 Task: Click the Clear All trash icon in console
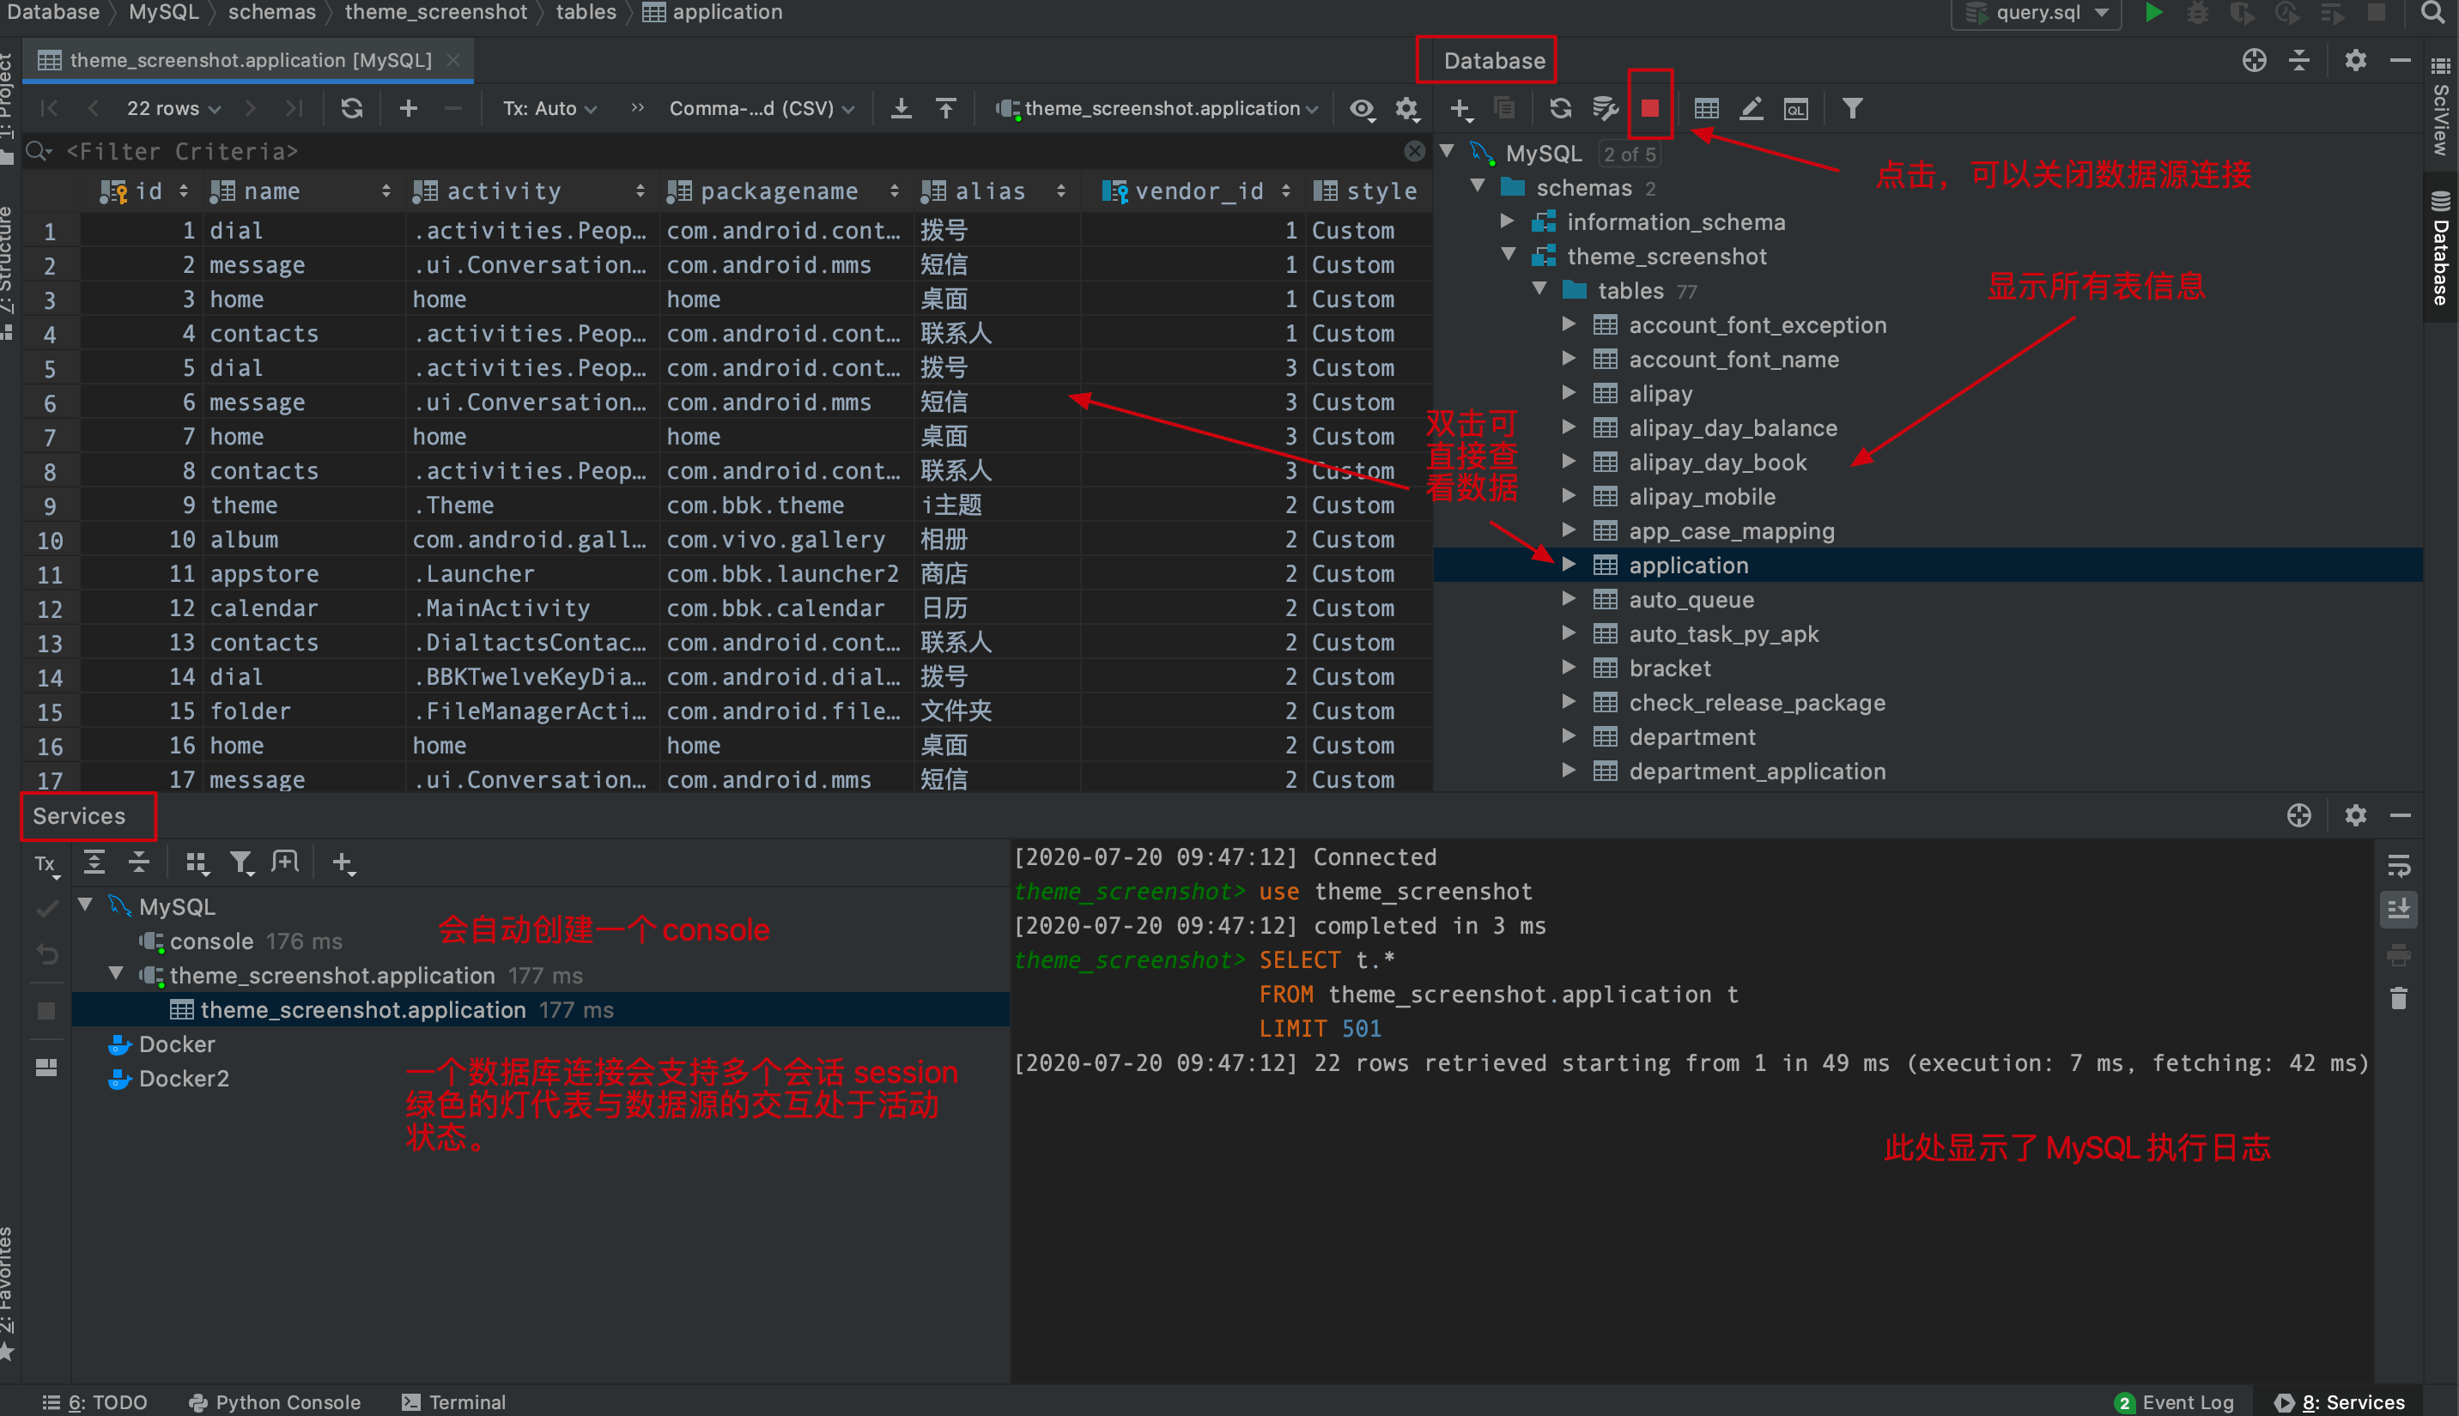(2399, 998)
